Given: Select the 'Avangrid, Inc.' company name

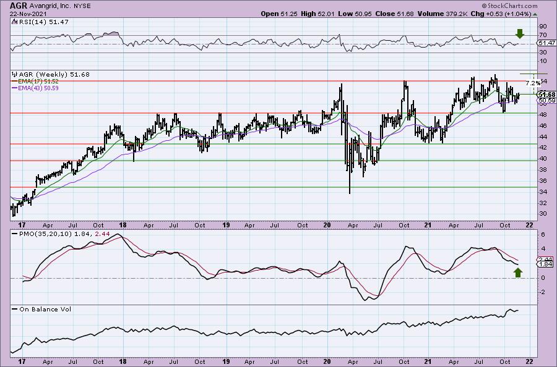Looking at the screenshot, I should coord(49,6).
